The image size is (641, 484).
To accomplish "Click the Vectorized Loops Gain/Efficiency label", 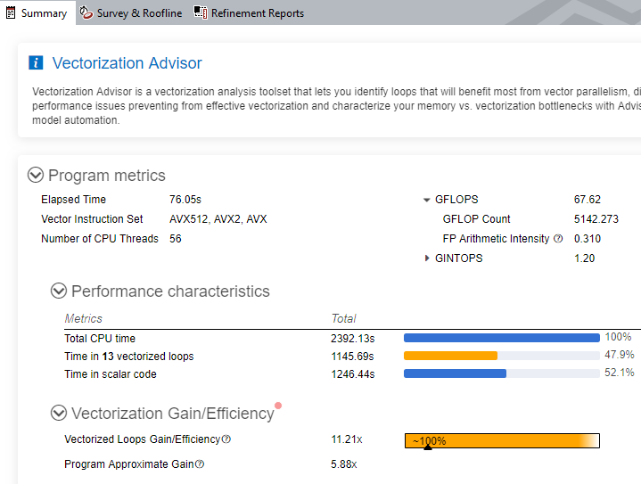I will 143,439.
